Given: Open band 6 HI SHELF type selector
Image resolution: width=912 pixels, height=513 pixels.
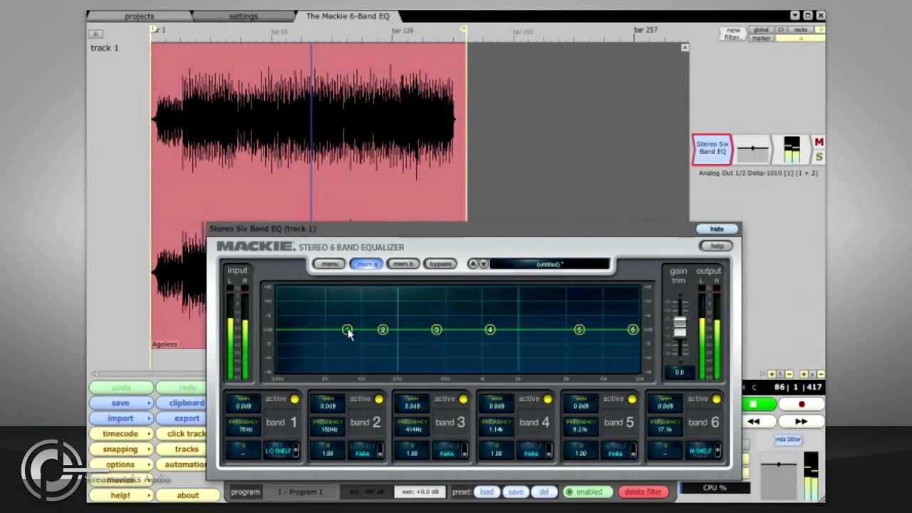Looking at the screenshot, I should point(703,450).
